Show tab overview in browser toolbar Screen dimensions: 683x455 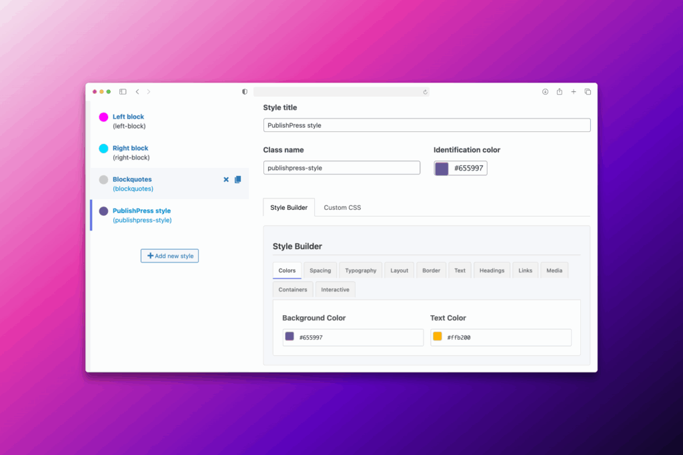[x=588, y=92]
